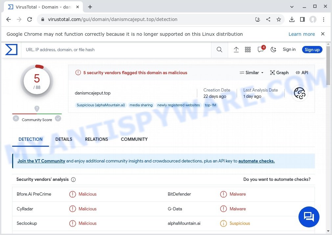Click the 5 / 88 detection score circle

point(37,81)
